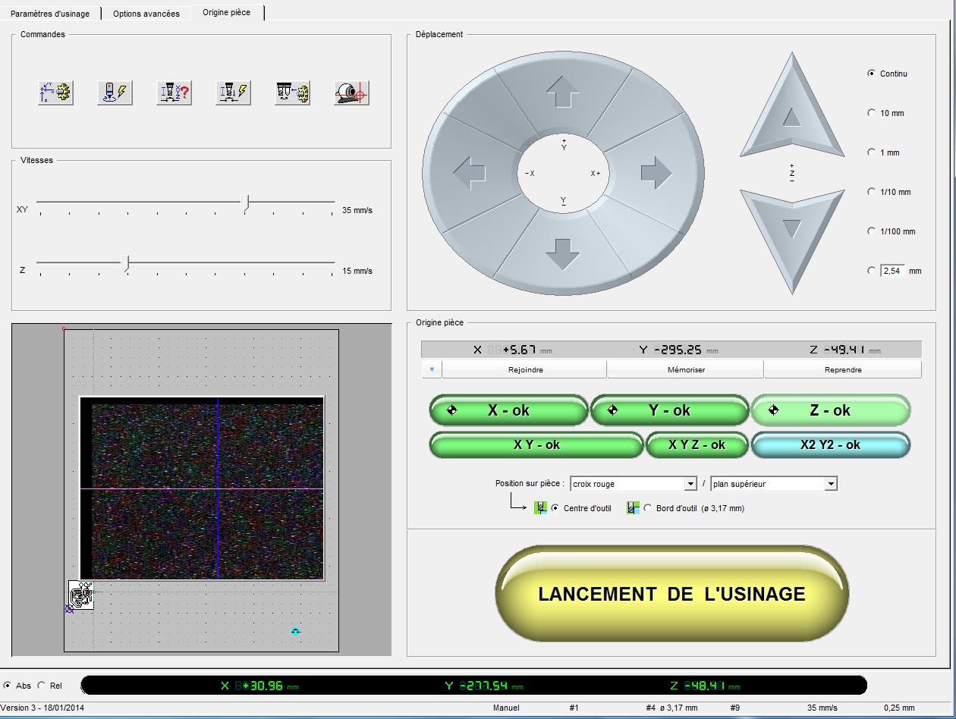Click the tool change gear icon
Screen dimensions: 956x719
tap(292, 93)
